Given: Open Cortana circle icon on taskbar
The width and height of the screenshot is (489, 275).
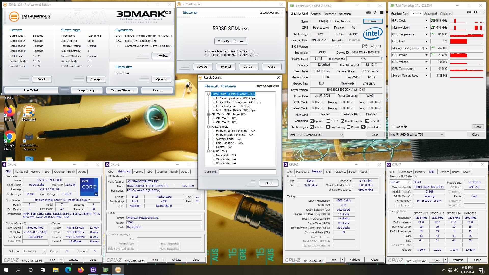Looking at the screenshot, I should pos(31,270).
